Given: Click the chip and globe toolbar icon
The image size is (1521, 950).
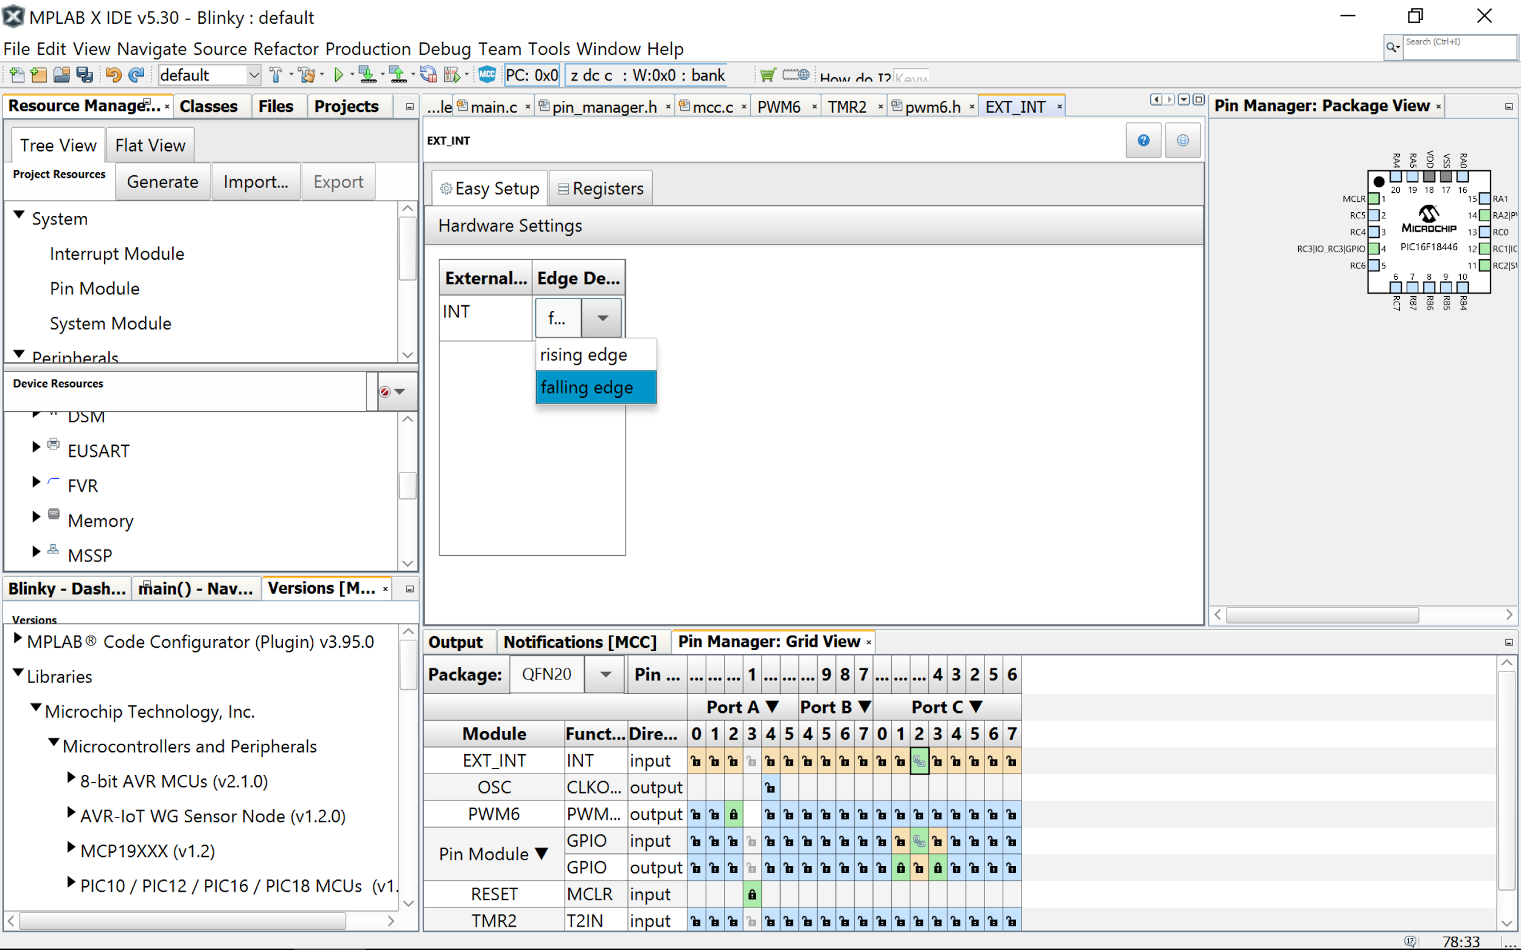Looking at the screenshot, I should 796,75.
